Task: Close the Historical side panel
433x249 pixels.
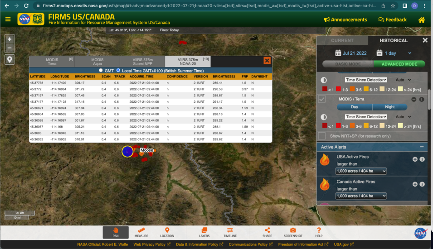Action: pyautogui.click(x=425, y=40)
